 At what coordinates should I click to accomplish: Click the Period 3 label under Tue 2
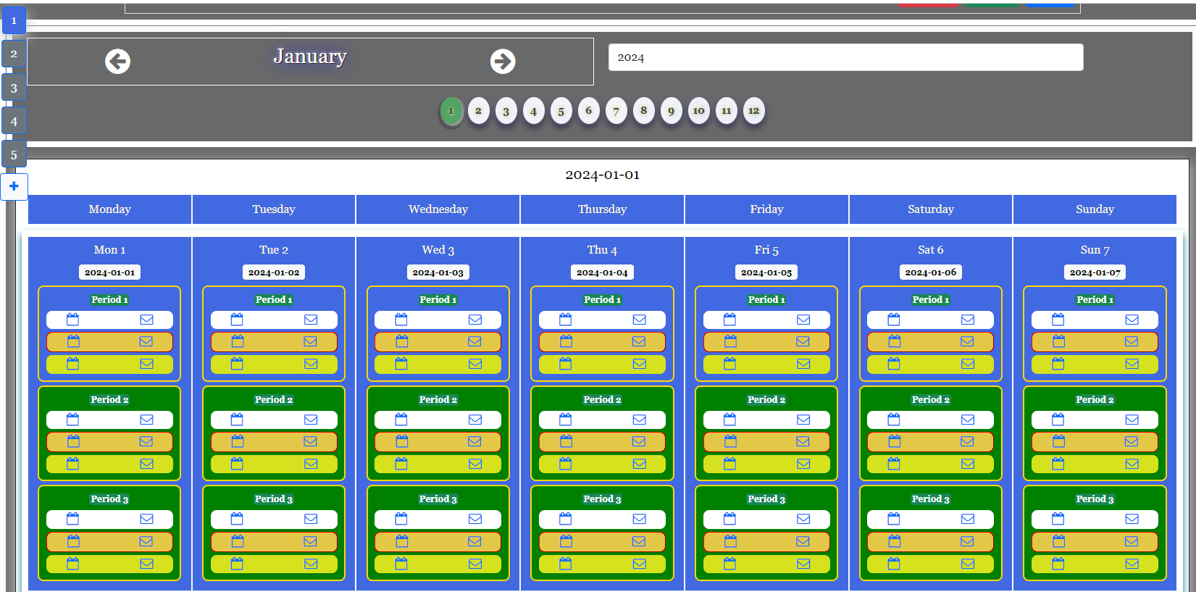pyautogui.click(x=274, y=499)
